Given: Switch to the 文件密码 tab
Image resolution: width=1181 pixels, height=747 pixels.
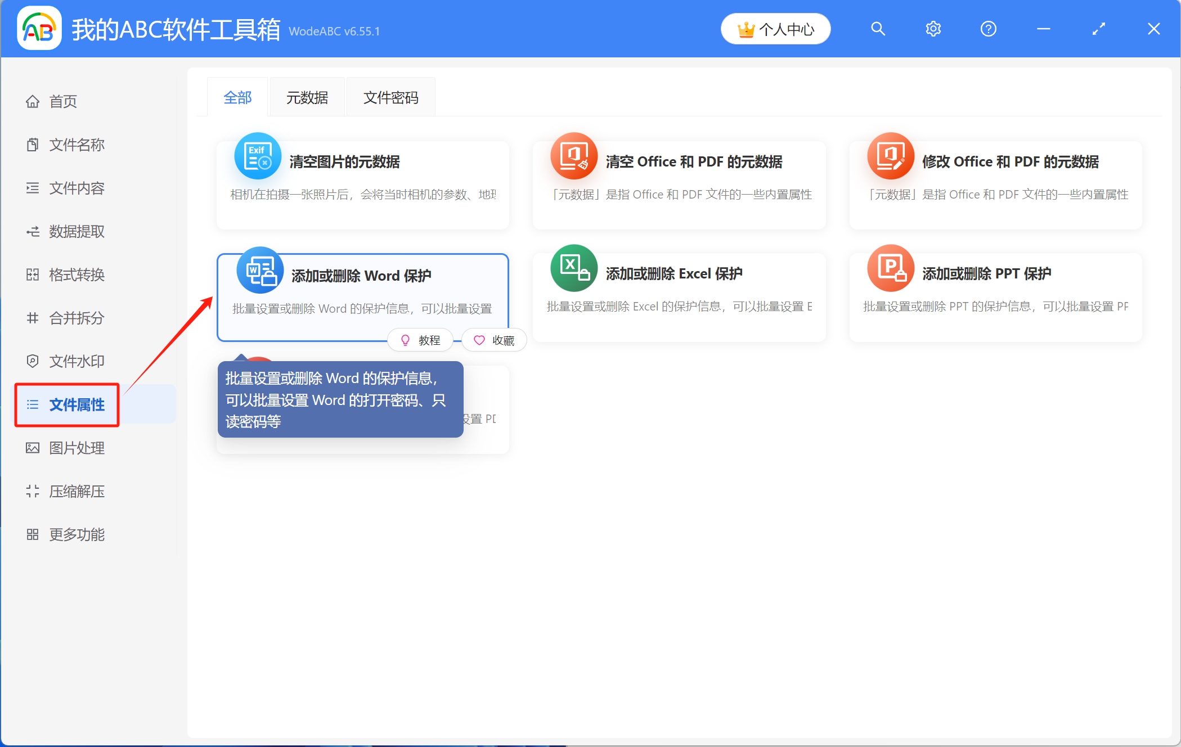Looking at the screenshot, I should coord(390,97).
